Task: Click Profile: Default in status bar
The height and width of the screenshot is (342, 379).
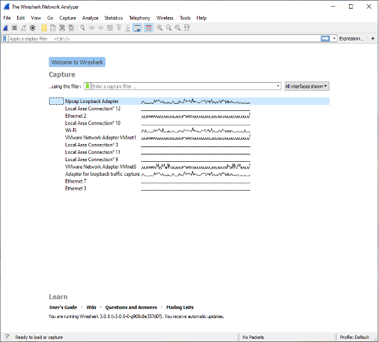Action: (x=354, y=337)
